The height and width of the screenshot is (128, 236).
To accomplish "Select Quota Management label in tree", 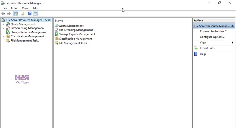I will (x=23, y=24).
